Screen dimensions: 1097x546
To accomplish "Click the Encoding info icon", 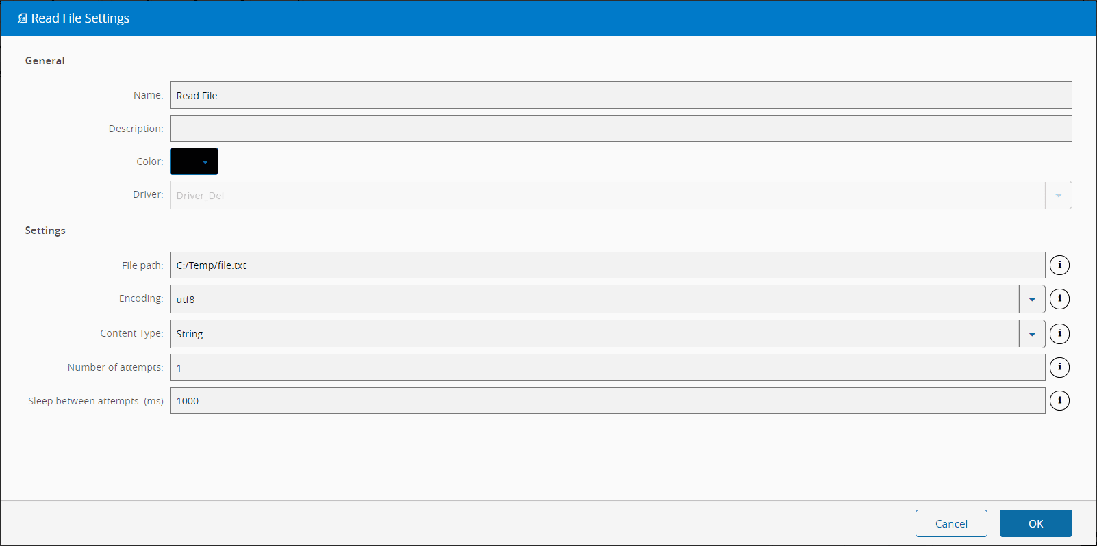I will (x=1059, y=298).
